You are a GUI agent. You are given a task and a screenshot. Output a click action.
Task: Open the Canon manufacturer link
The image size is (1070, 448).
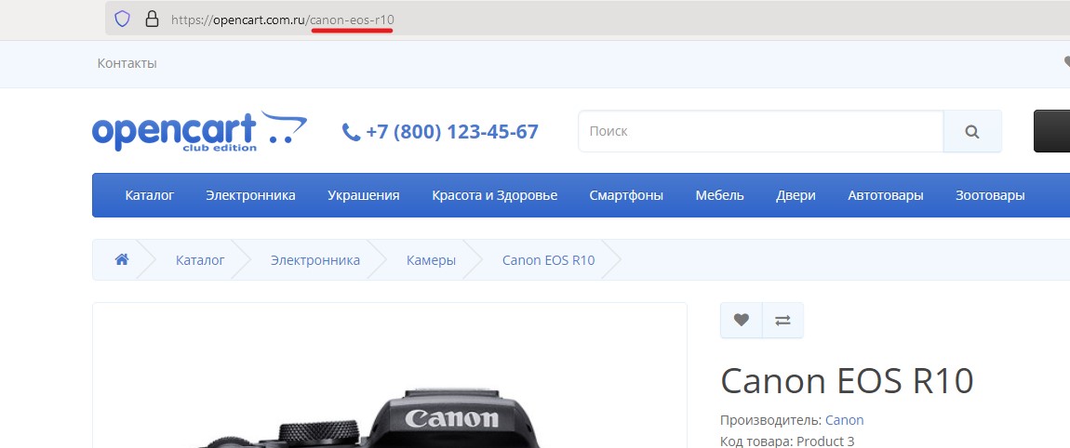[845, 420]
